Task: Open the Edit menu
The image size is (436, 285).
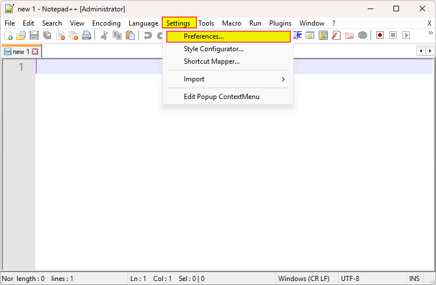Action: coord(28,23)
